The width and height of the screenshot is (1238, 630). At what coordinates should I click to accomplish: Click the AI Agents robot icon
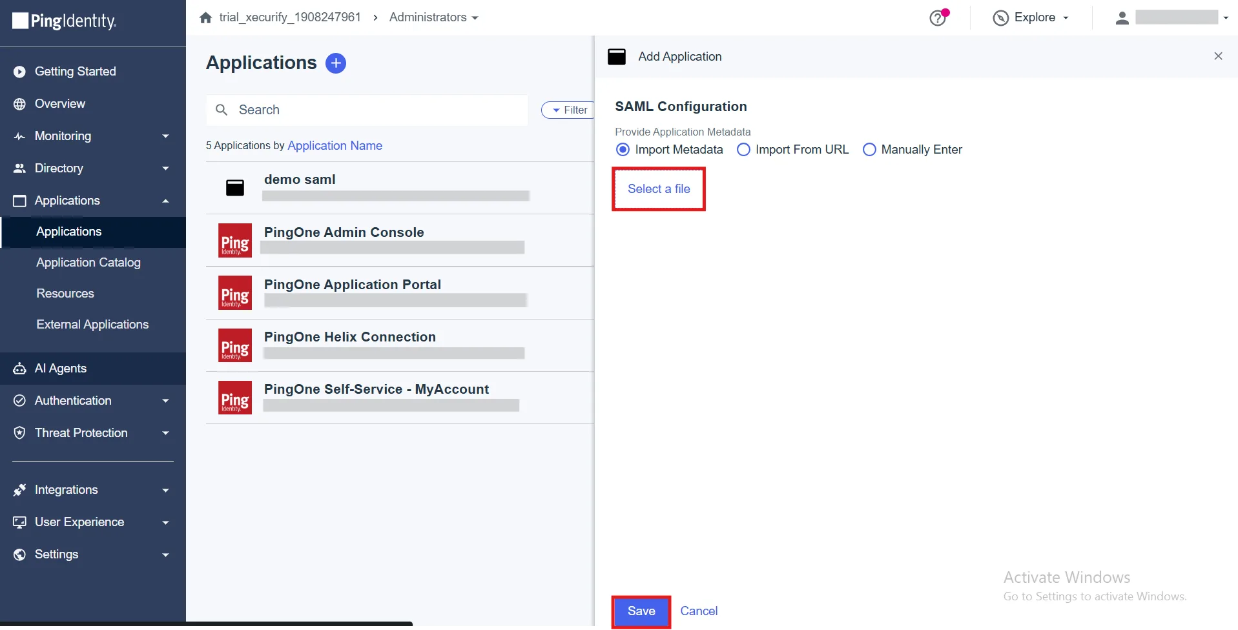click(x=20, y=369)
